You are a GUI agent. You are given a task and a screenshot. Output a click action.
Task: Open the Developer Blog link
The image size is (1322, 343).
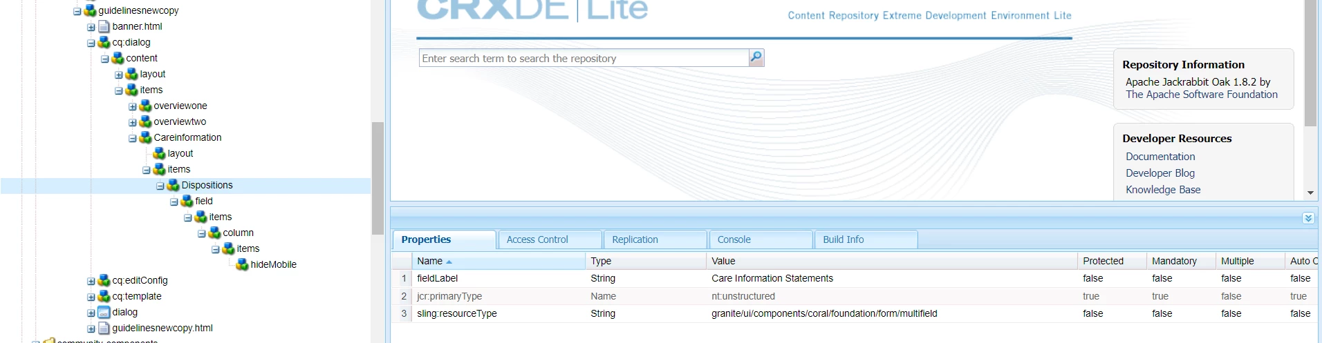tap(1160, 173)
